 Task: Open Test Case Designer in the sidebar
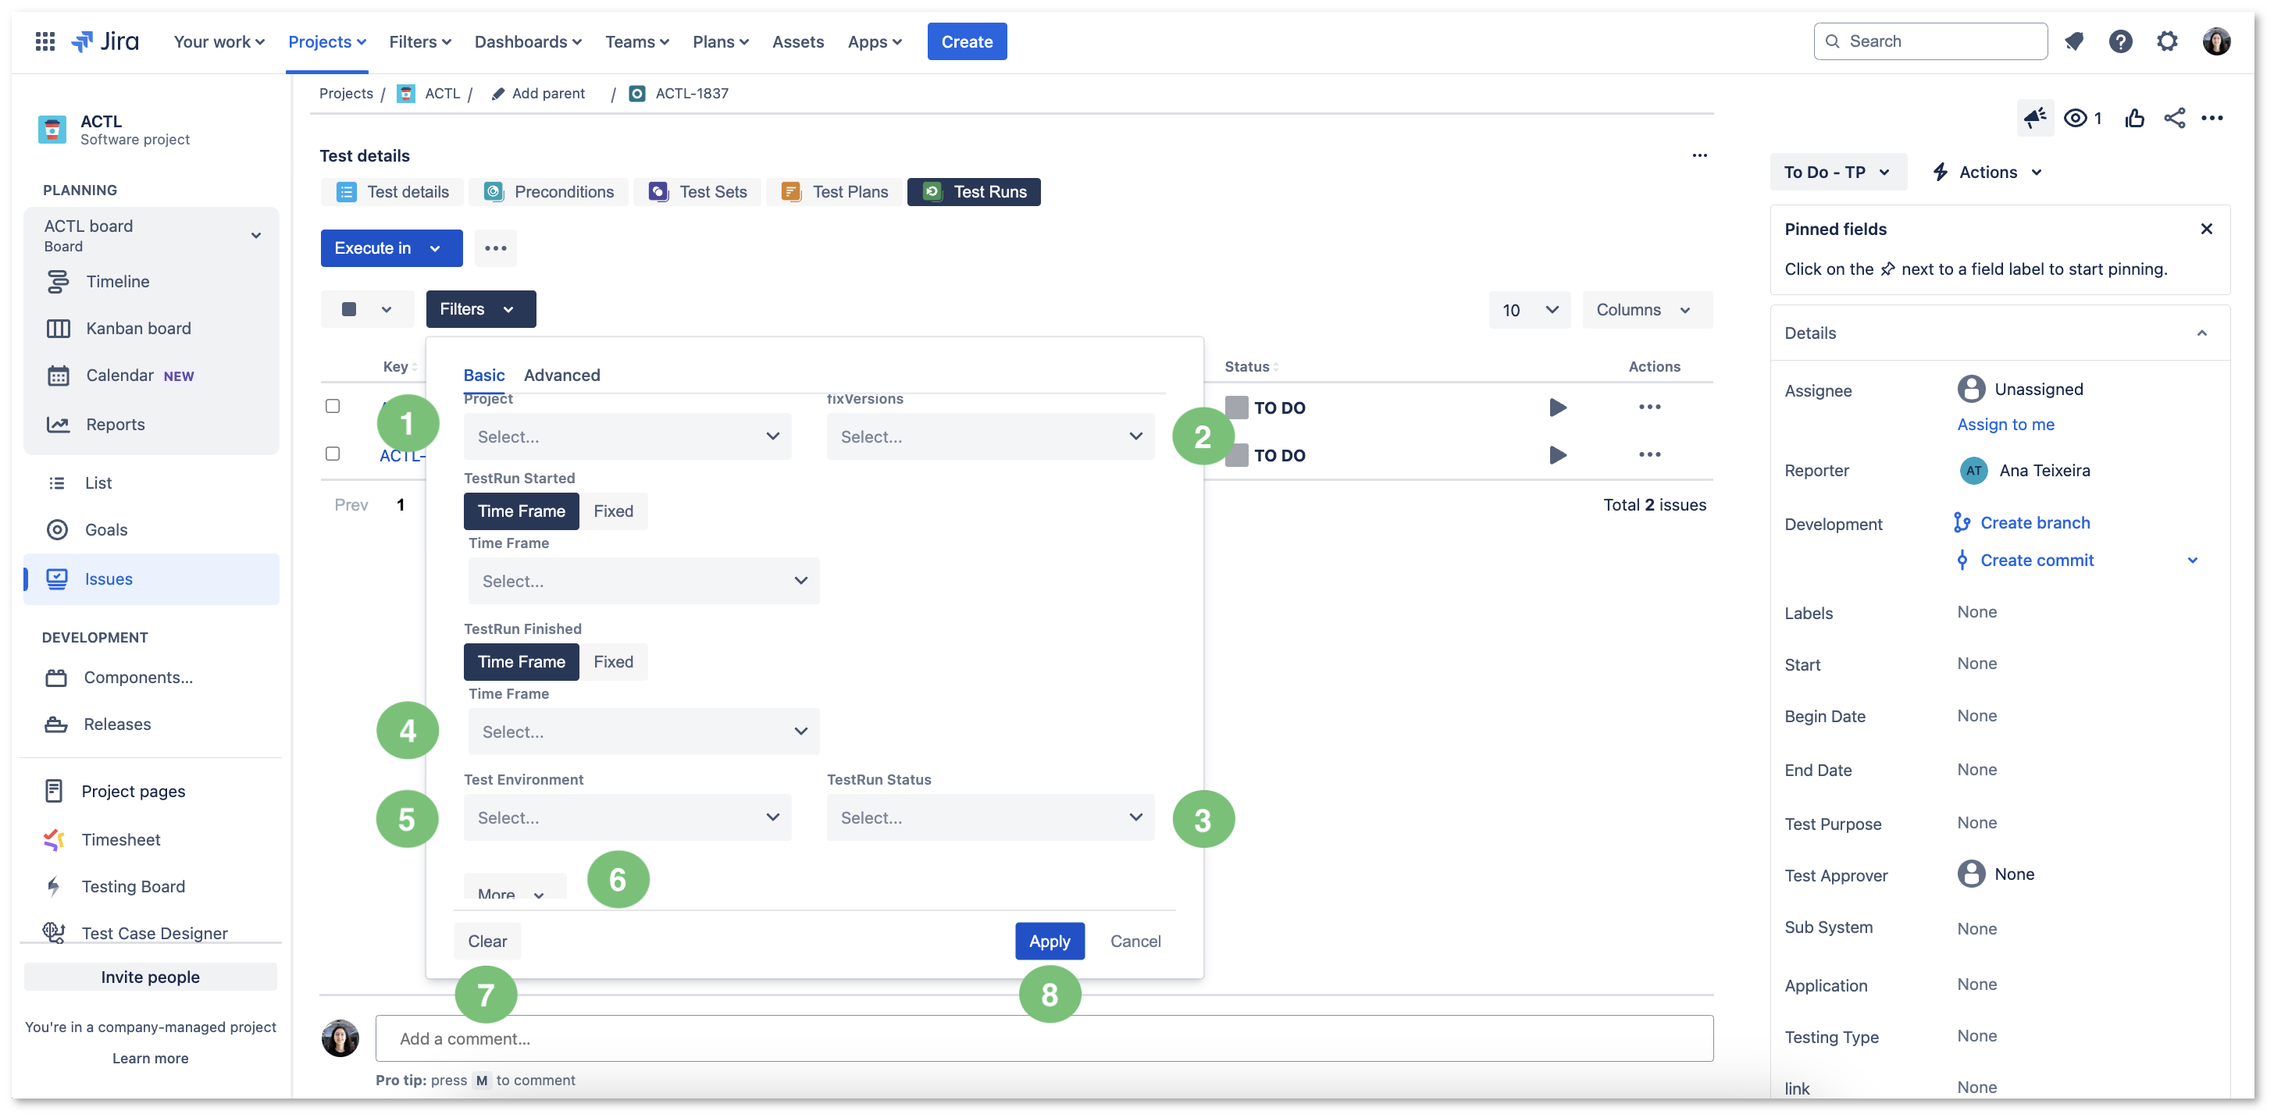pyautogui.click(x=155, y=933)
